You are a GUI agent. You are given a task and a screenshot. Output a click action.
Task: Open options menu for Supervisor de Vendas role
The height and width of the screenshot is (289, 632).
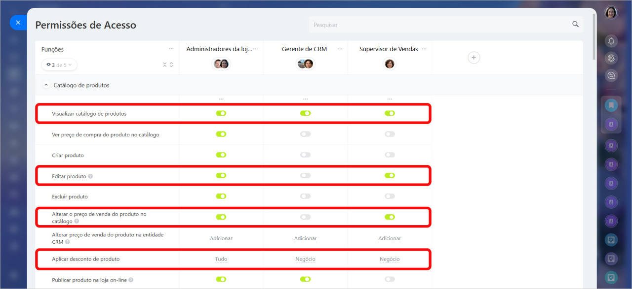tap(424, 49)
